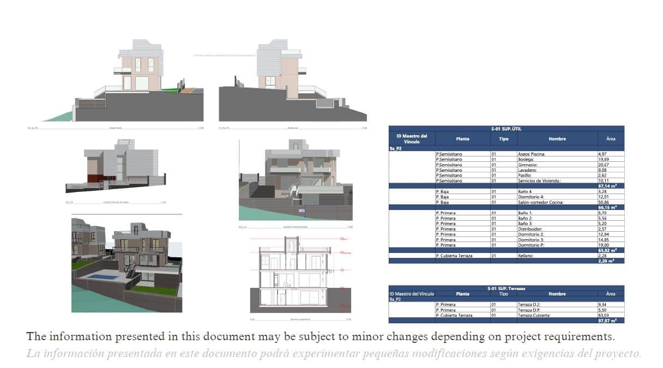The width and height of the screenshot is (663, 368).
Task: Open the grey street facade drawing
Action: (116, 166)
